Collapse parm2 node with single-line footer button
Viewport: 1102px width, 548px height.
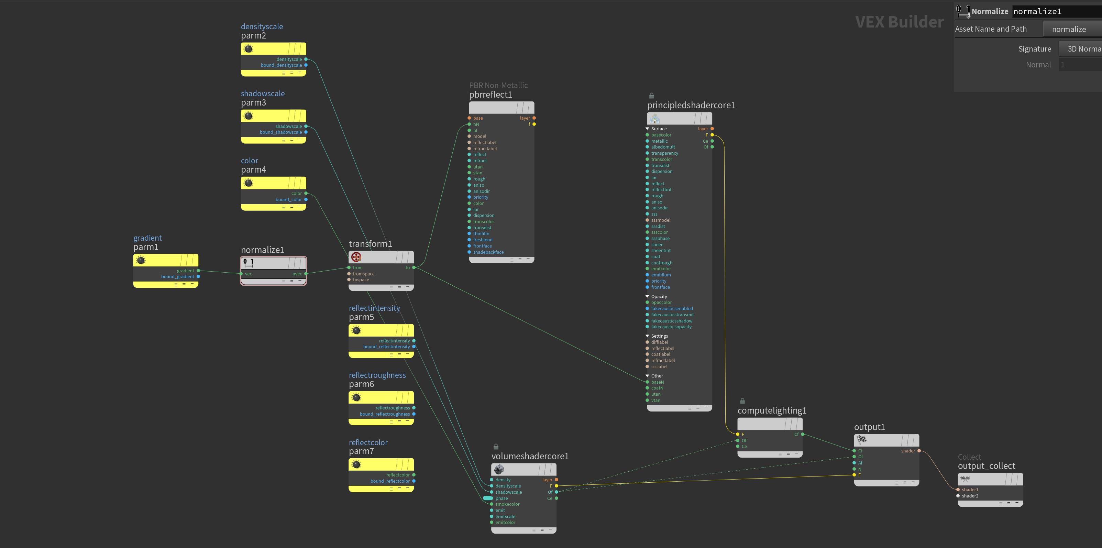300,73
